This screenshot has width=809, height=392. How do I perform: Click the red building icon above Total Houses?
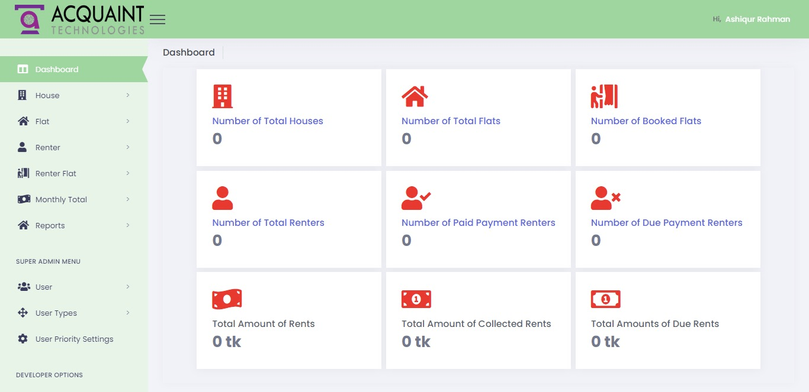tap(222, 95)
